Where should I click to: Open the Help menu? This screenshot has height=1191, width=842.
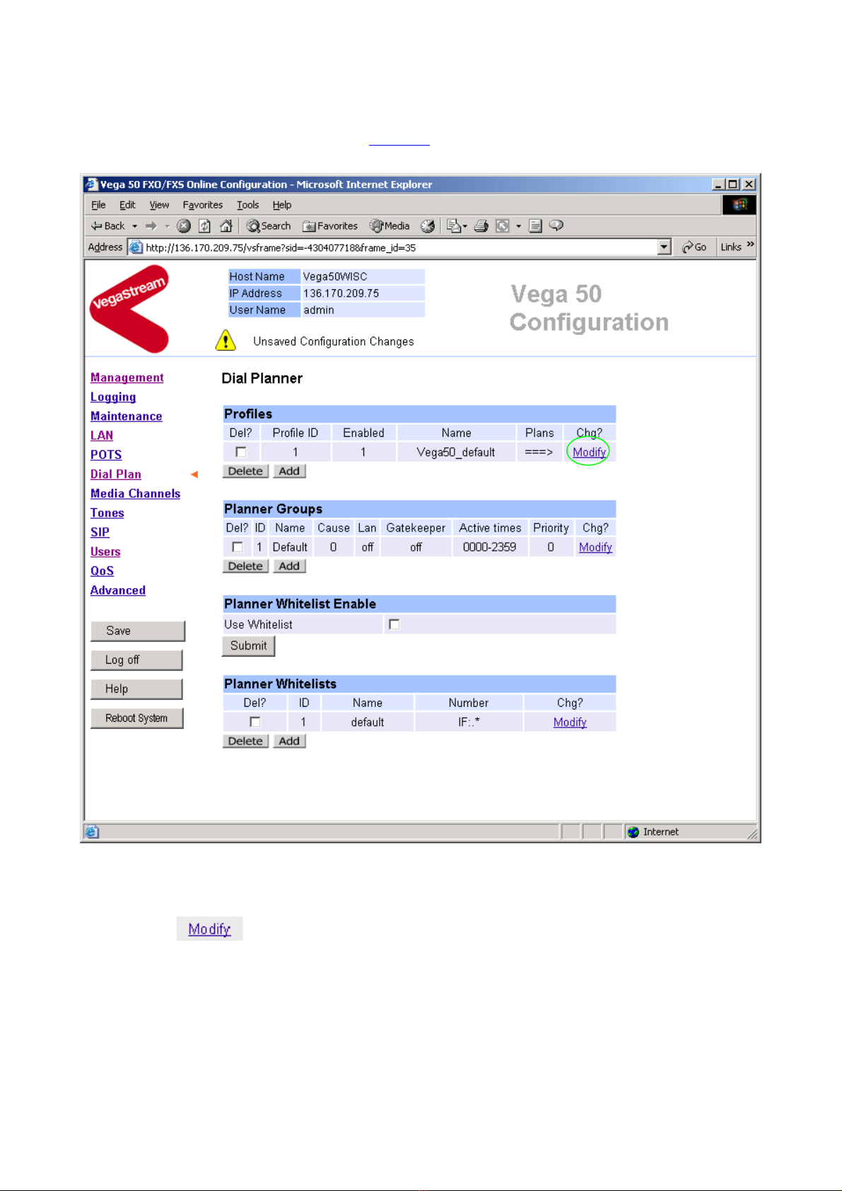coord(282,205)
